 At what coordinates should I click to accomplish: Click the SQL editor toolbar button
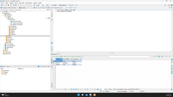pyautogui.click(x=15, y=5)
